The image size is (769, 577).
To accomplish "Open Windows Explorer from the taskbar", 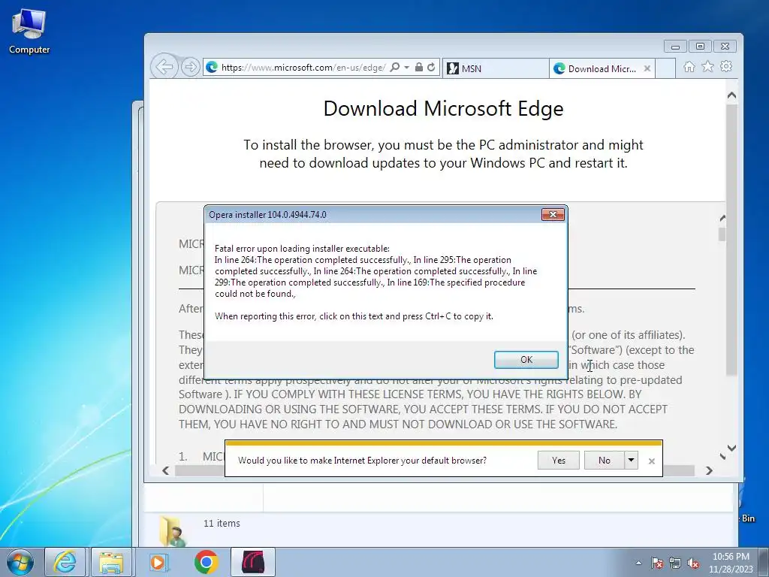I will [111, 562].
